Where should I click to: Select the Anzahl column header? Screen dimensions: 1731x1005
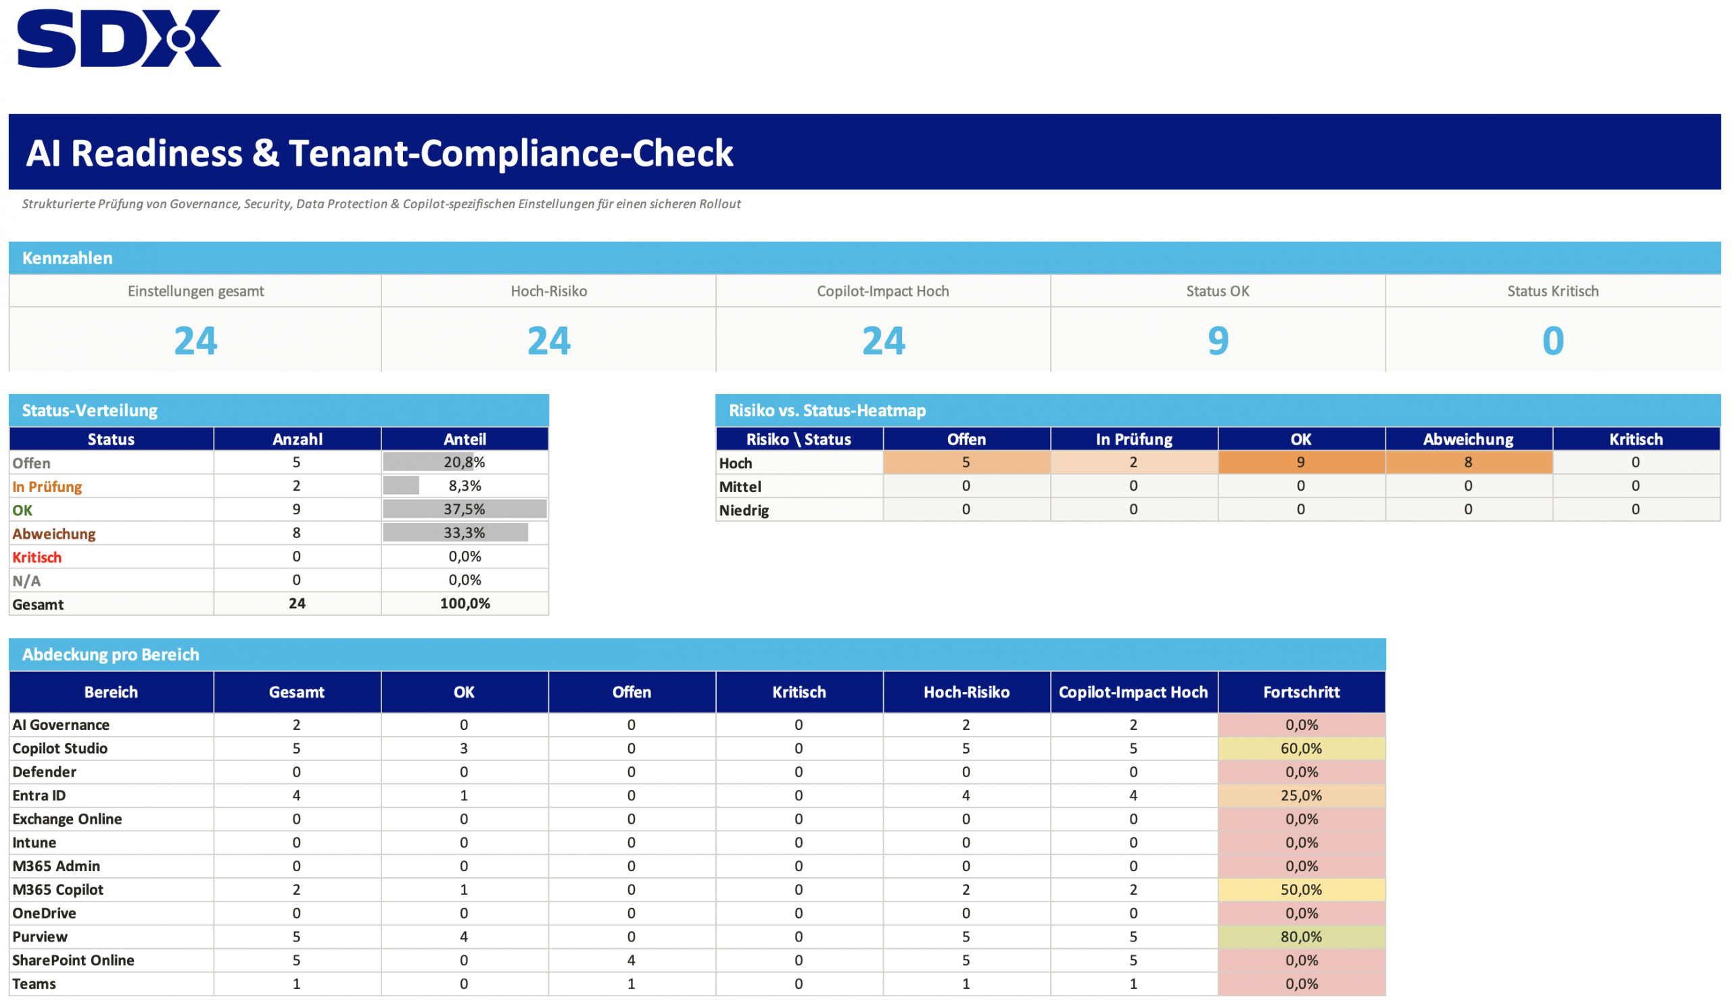point(298,439)
